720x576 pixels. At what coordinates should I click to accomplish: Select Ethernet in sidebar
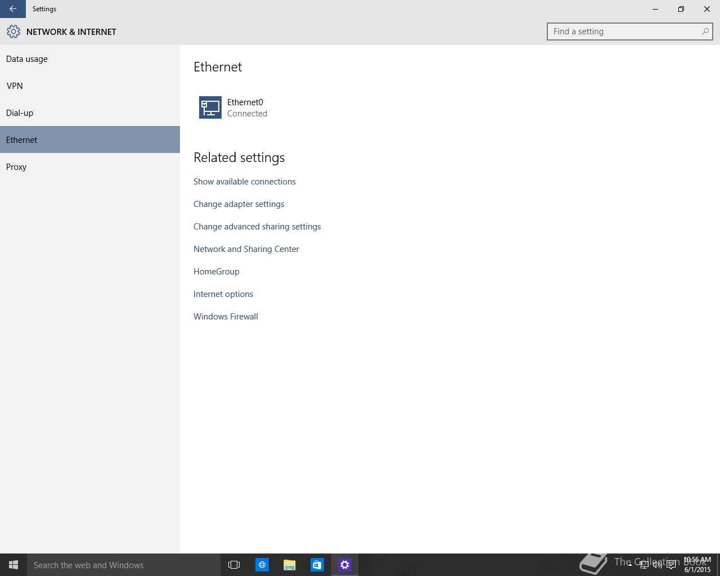(x=90, y=139)
